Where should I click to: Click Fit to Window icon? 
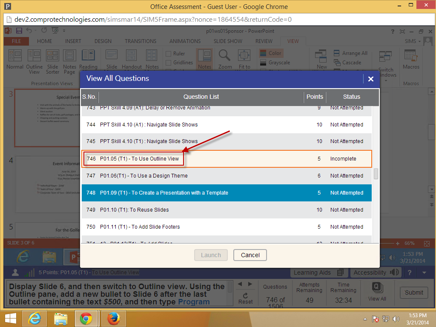coord(244,60)
